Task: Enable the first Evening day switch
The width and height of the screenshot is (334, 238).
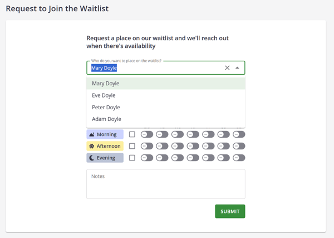Action: 147,158
